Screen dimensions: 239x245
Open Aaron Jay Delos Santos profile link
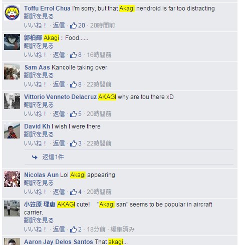(x=59, y=242)
